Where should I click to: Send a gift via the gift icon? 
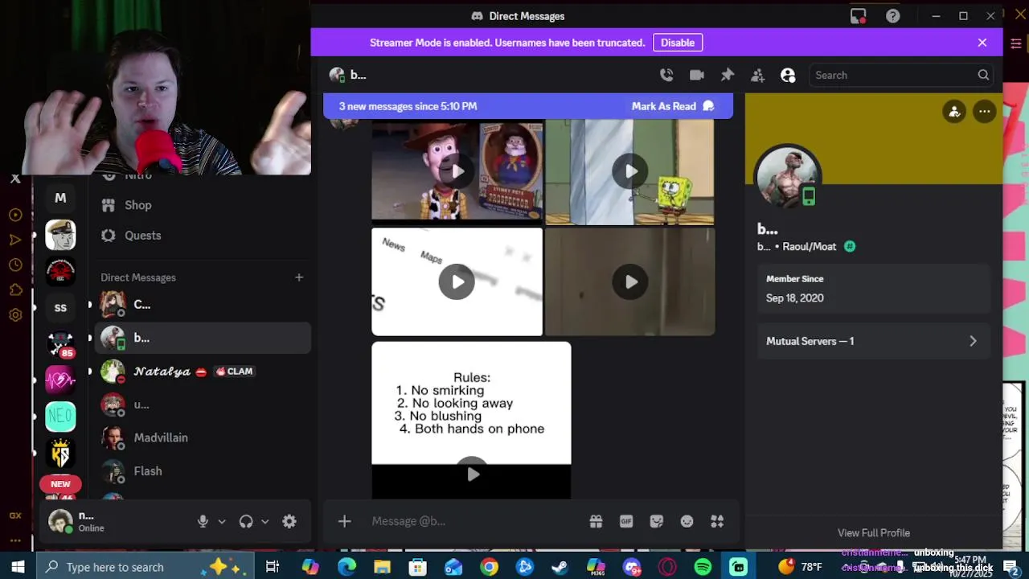[596, 521]
